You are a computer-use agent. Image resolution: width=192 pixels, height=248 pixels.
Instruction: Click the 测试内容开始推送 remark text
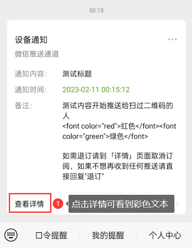tap(118, 111)
